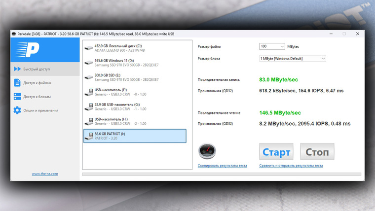Click the Parkdale title bar app icon
Screen dimensions: 375x211
(x=14, y=34)
